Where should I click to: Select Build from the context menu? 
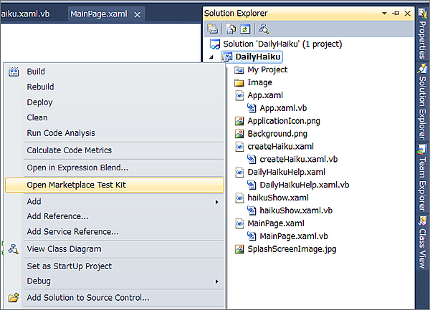(36, 72)
